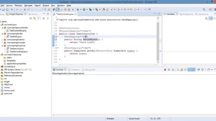Screen dimensions: 216x121
Task: Switch to the Expressions tab
Action: coord(202,14)
